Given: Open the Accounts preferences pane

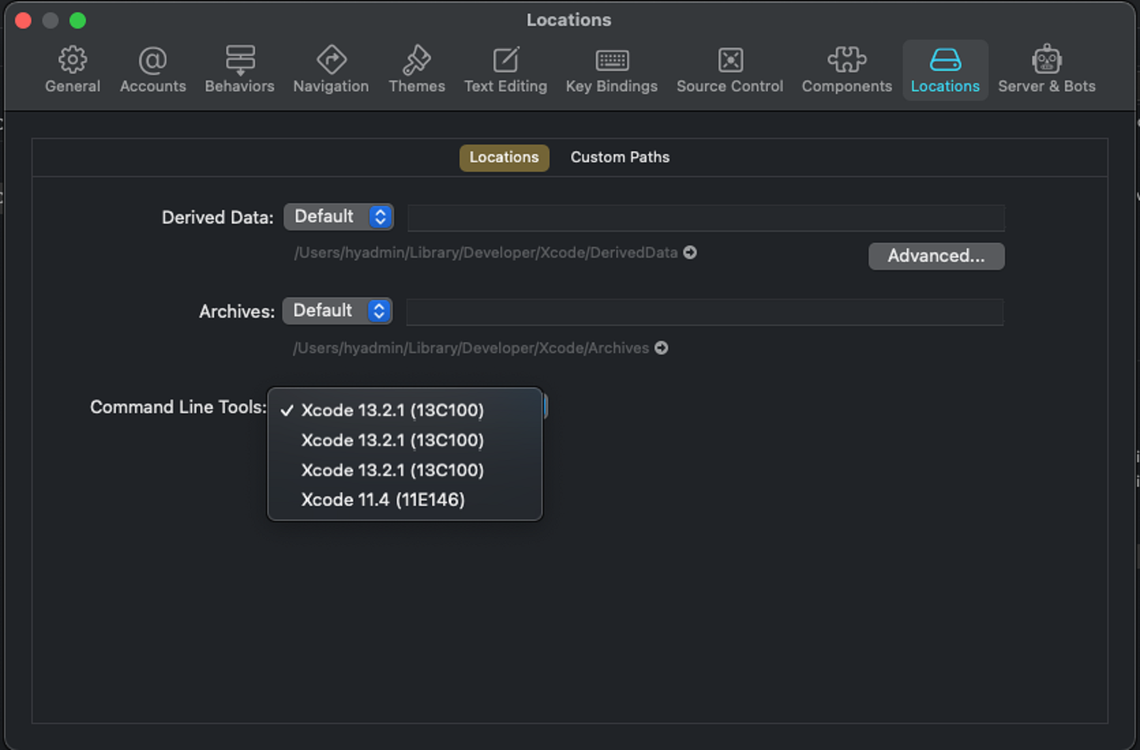Looking at the screenshot, I should tap(153, 70).
